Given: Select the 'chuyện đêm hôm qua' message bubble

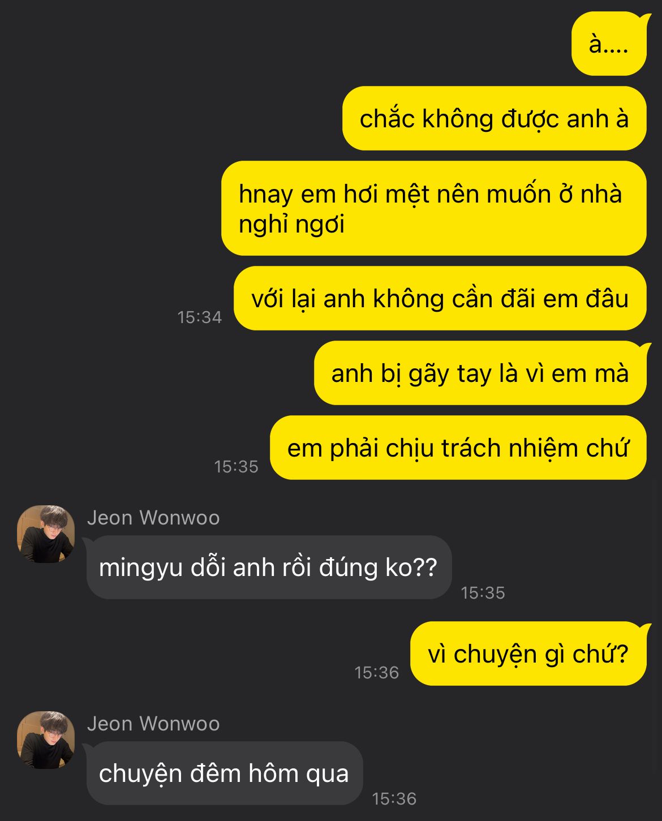Looking at the screenshot, I should [224, 773].
